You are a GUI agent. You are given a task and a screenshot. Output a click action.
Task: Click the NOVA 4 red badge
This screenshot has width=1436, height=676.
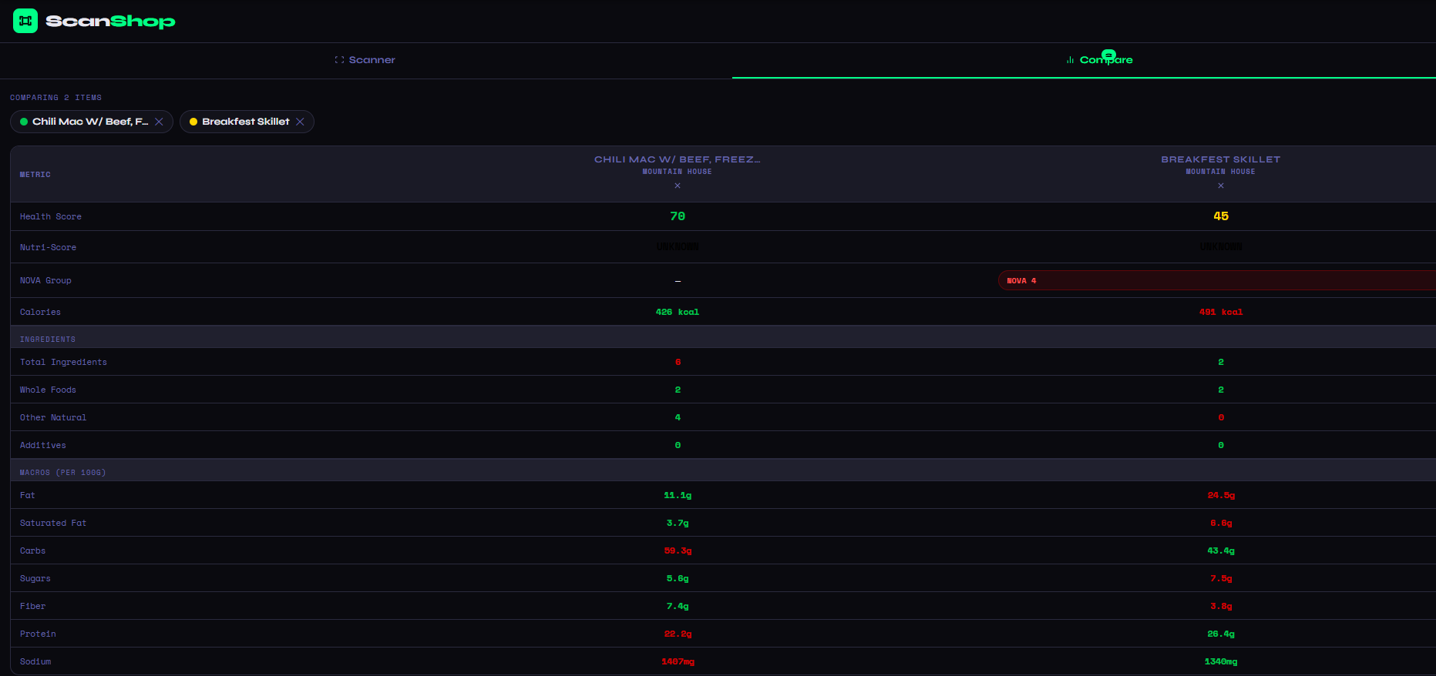tap(1021, 281)
